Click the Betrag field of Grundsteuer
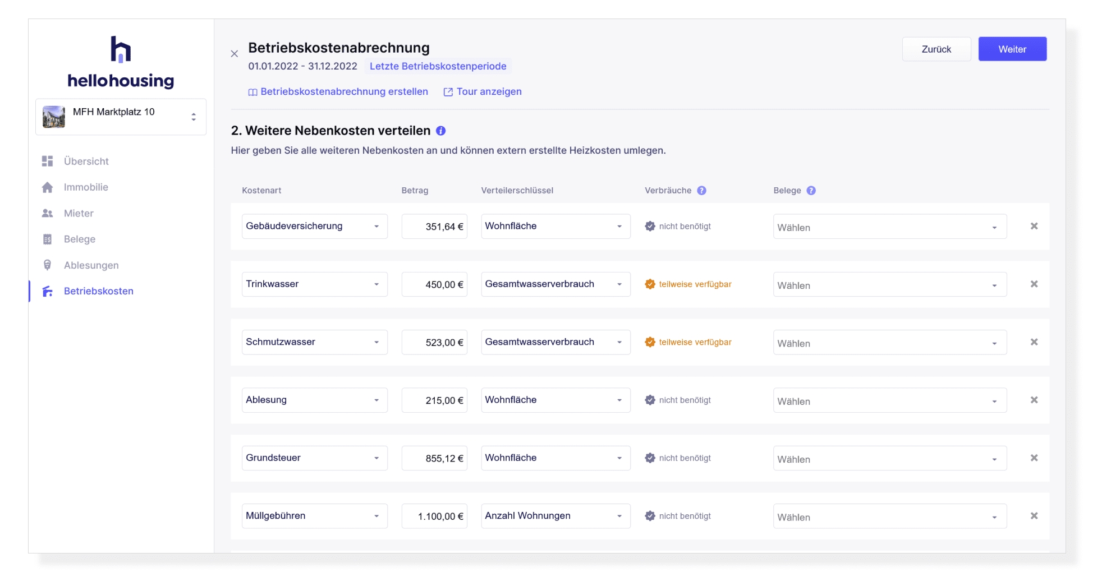This screenshot has height=572, width=1111. tap(434, 458)
